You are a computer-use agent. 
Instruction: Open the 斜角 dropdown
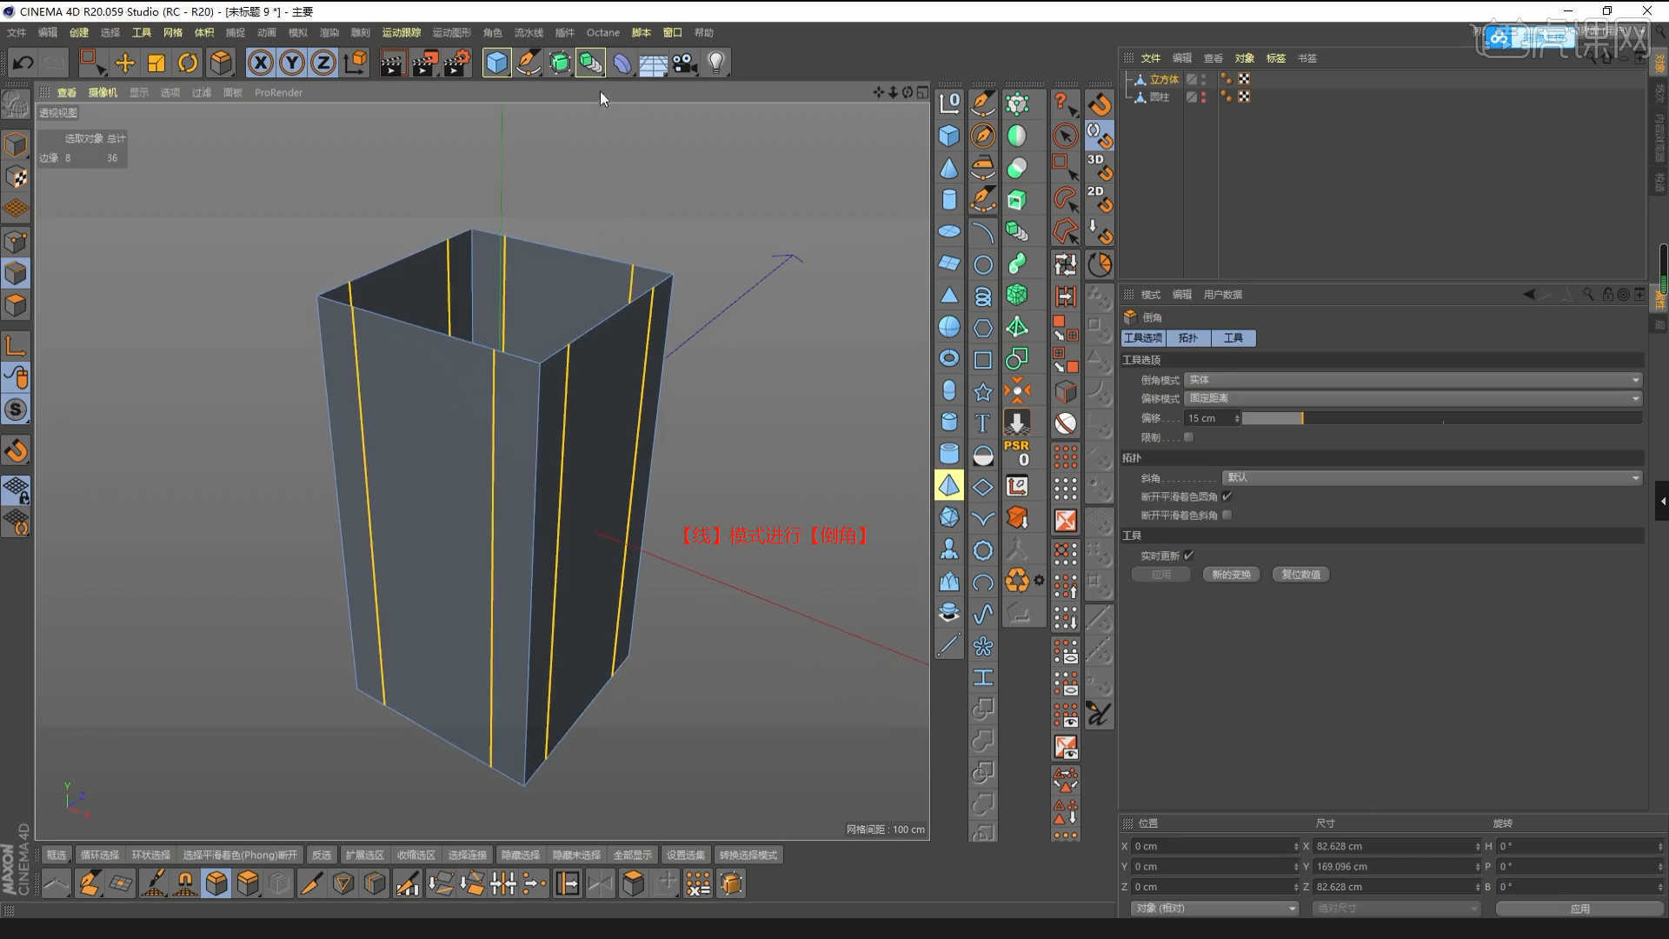[1432, 477]
